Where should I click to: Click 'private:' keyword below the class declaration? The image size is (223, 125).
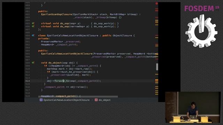44,39
